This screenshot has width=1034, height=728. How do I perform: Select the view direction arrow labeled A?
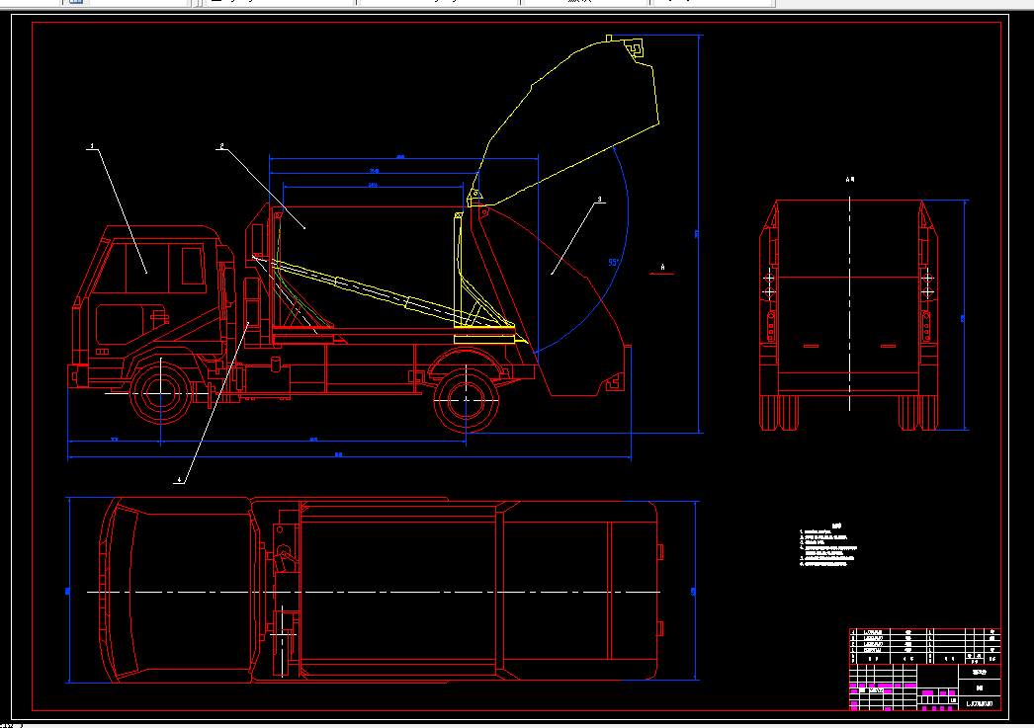coord(662,271)
